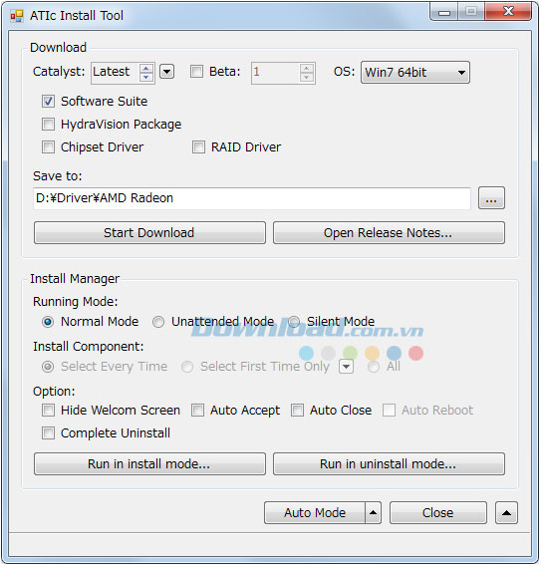Screen dimensions: 542x568
Task: Enable the Auto Accept checkbox
Action: click(x=198, y=412)
